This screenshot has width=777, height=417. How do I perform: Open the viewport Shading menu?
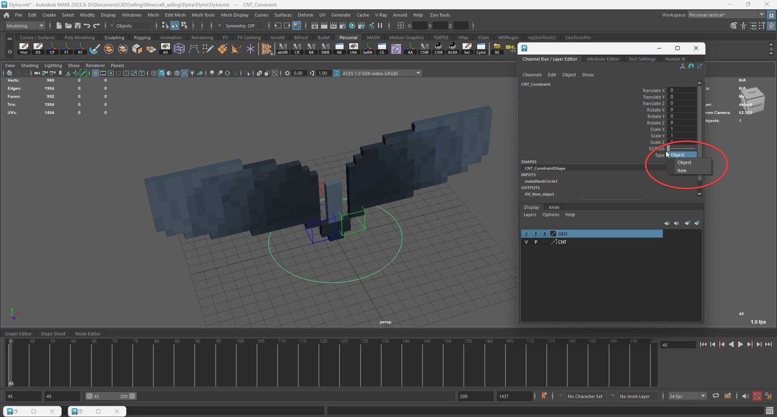(x=30, y=65)
